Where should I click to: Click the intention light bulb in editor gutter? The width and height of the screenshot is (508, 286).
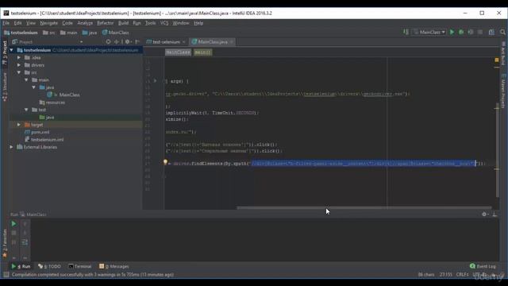coord(165,162)
